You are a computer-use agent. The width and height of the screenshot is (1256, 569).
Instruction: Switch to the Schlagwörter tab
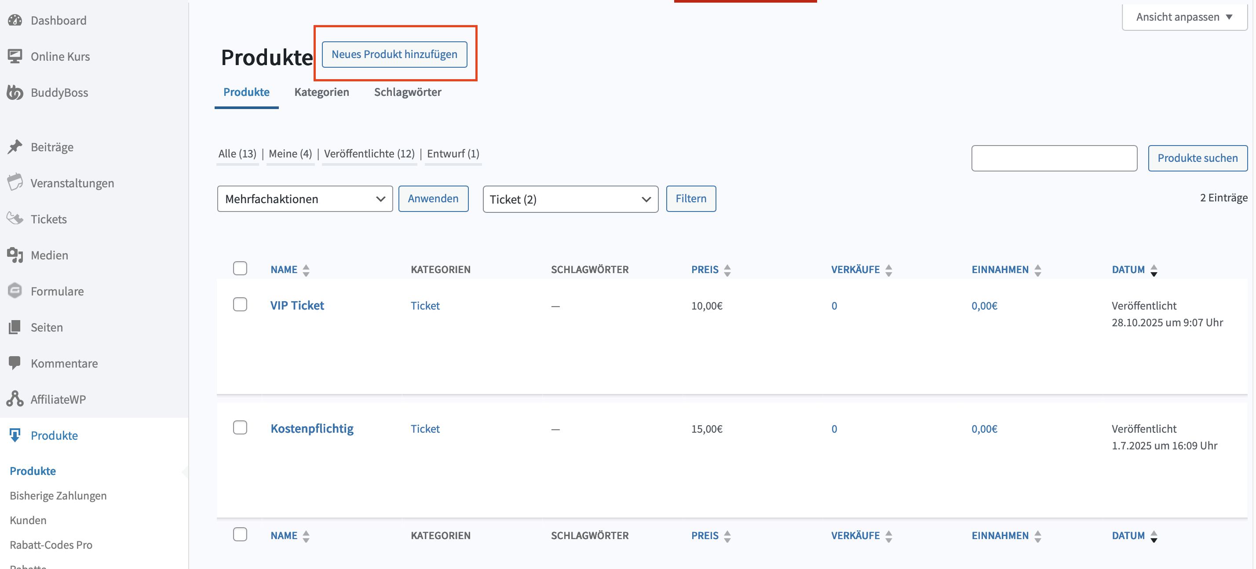[x=408, y=92]
